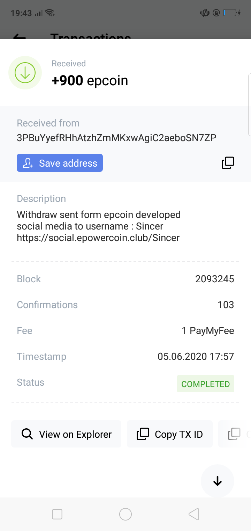The image size is (251, 531).
Task: Tap the COMPLETED status badge
Action: 206,384
